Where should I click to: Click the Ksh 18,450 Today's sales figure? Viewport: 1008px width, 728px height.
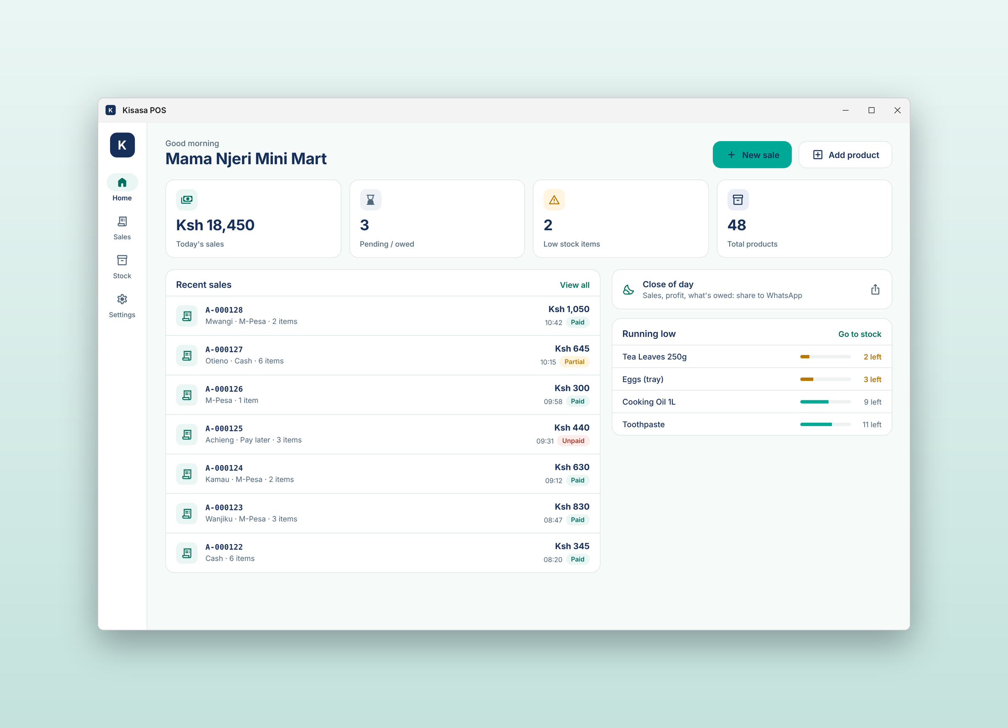coord(215,225)
